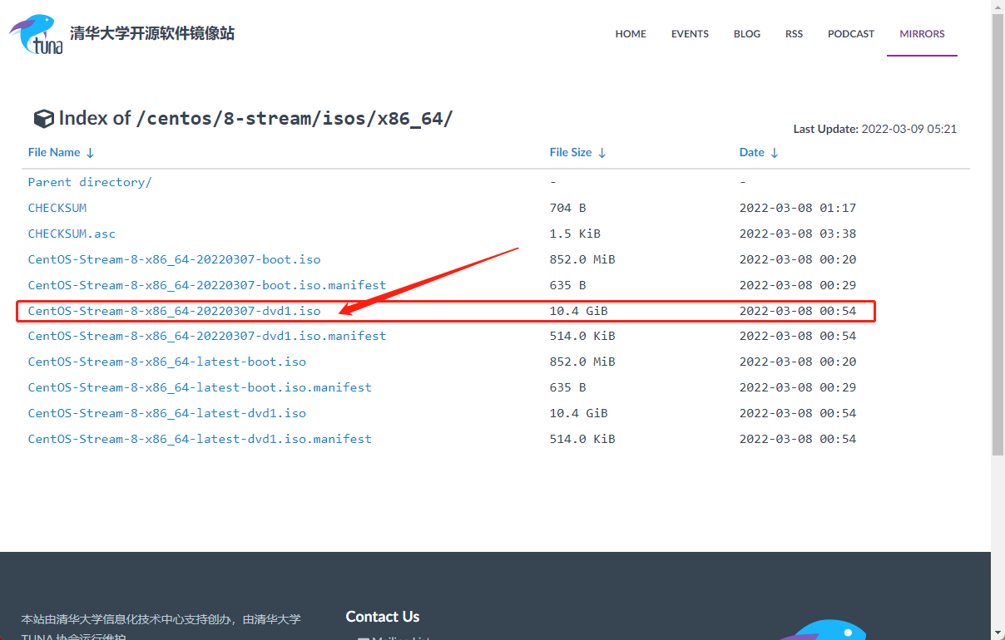The height and width of the screenshot is (640, 1005).
Task: Sort listing by Date arrow
Action: pyautogui.click(x=774, y=153)
